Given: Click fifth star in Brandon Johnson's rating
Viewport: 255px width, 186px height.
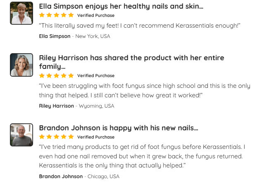Looking at the screenshot, I should (71, 137).
